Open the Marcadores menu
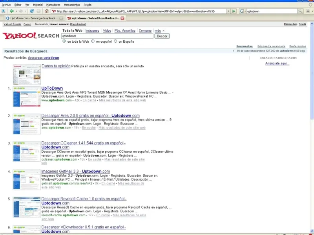The image size is (314, 235). click(x=53, y=5)
